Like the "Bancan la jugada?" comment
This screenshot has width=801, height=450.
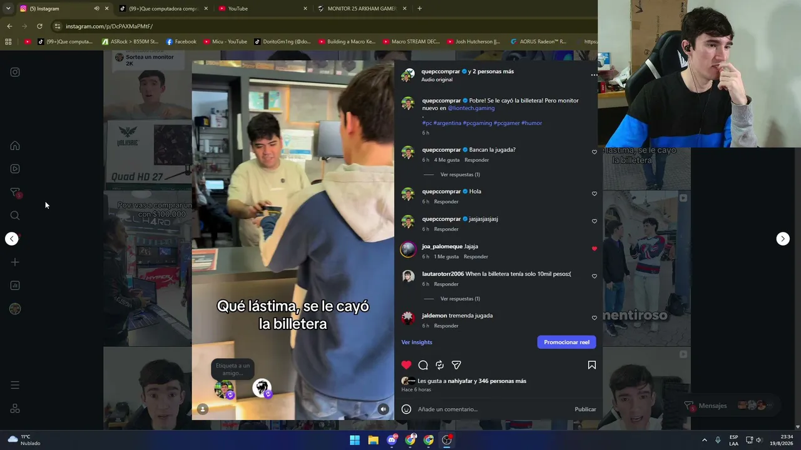click(x=594, y=152)
